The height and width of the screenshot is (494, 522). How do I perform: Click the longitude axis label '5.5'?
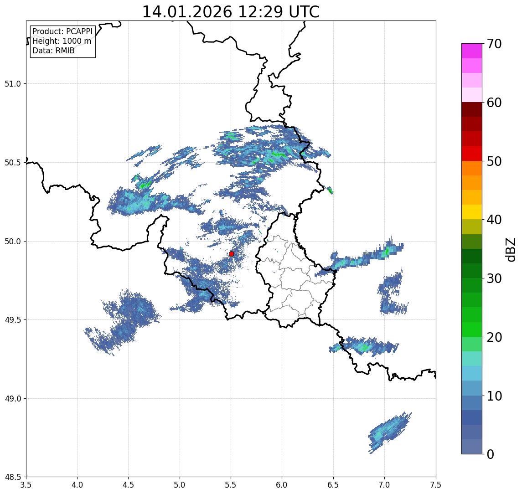click(231, 485)
